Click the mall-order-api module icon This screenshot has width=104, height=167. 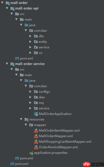12,8
